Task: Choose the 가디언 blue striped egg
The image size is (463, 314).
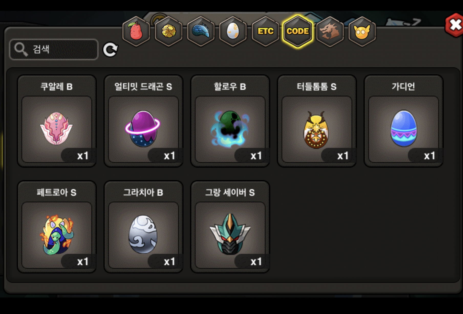Action: [403, 121]
